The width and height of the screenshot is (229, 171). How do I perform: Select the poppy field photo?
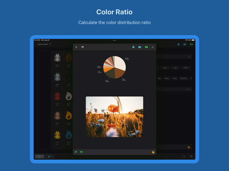(x=114, y=117)
